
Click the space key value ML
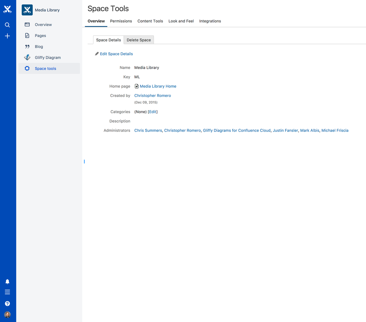tap(137, 77)
